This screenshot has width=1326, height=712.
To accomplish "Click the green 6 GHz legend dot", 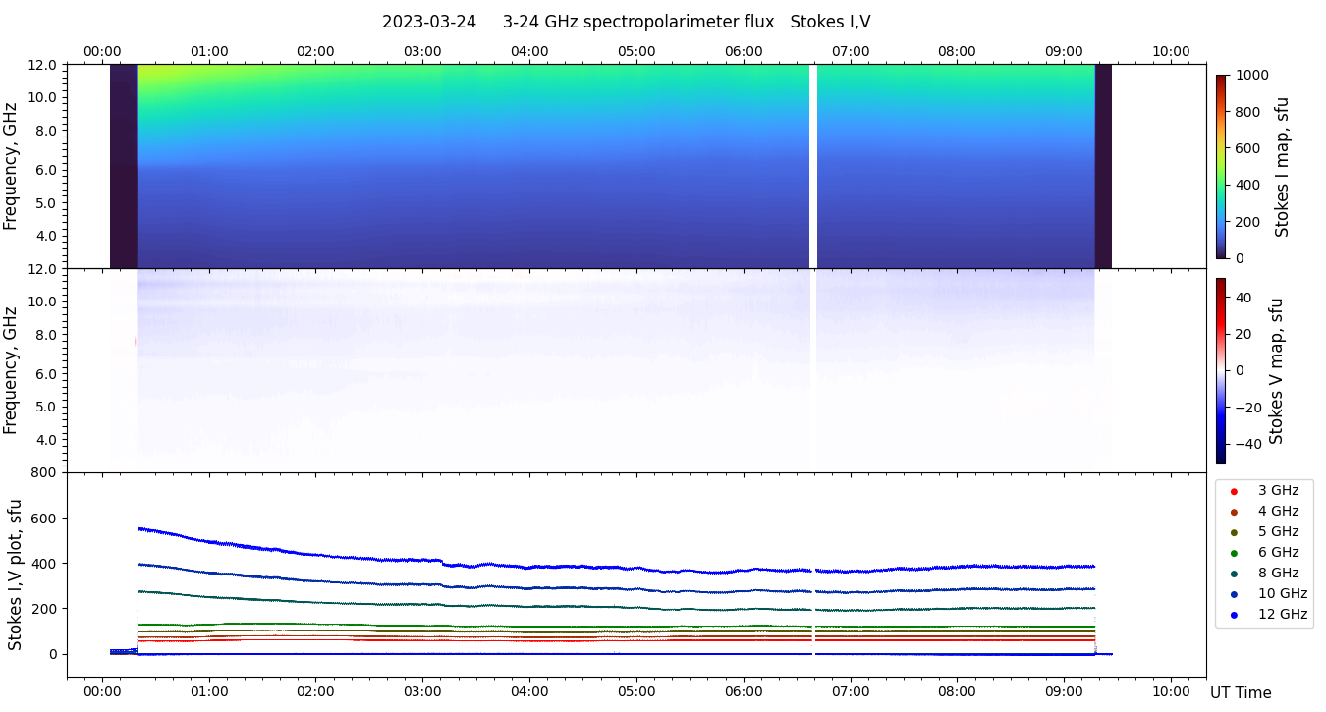I will click(1234, 553).
